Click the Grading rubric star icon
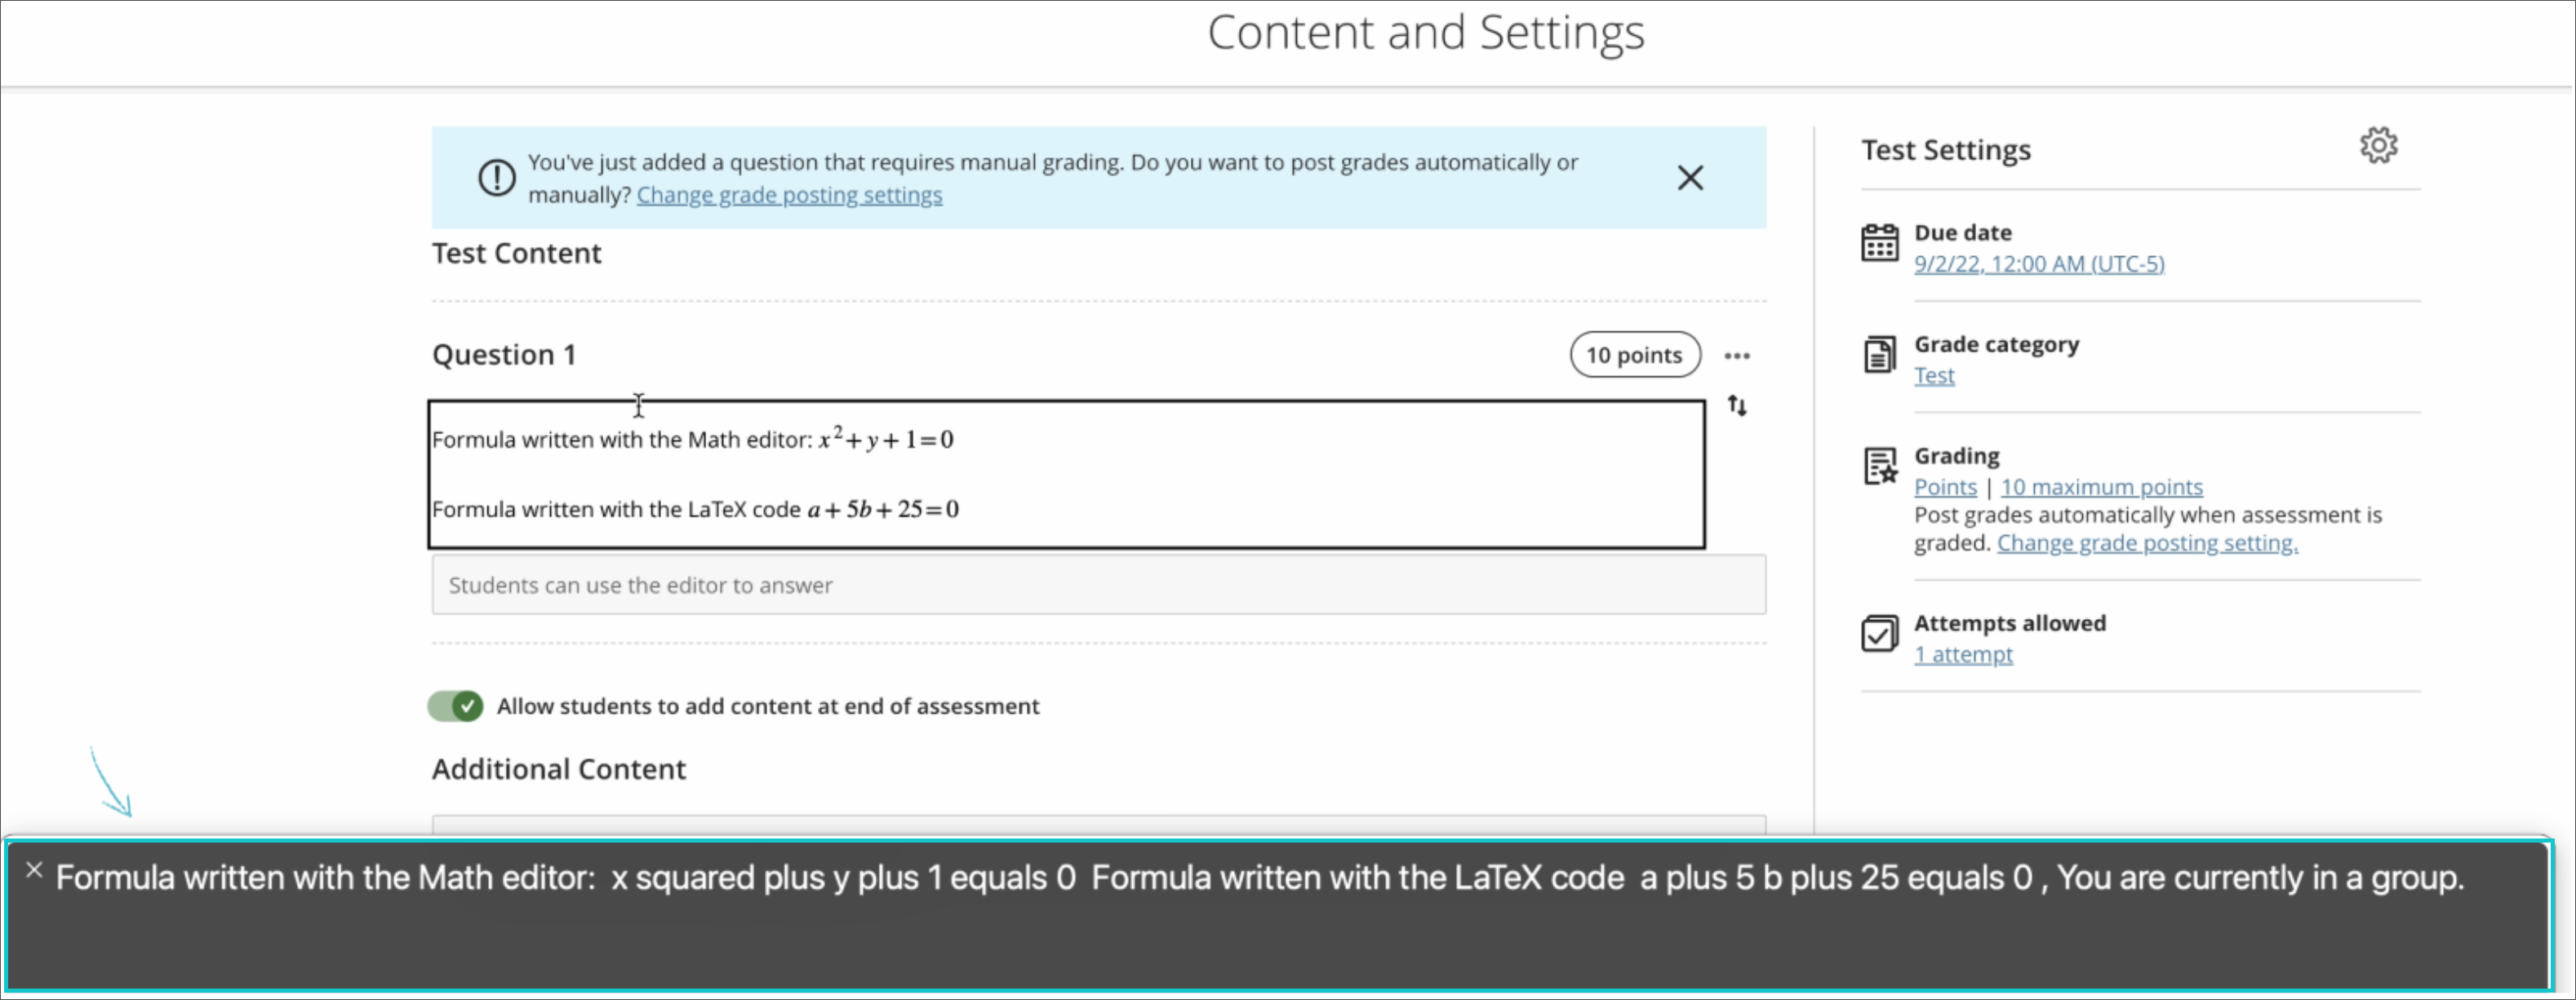This screenshot has height=1000, width=2576. (1879, 467)
